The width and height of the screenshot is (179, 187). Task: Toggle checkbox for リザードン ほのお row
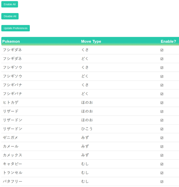(x=162, y=120)
